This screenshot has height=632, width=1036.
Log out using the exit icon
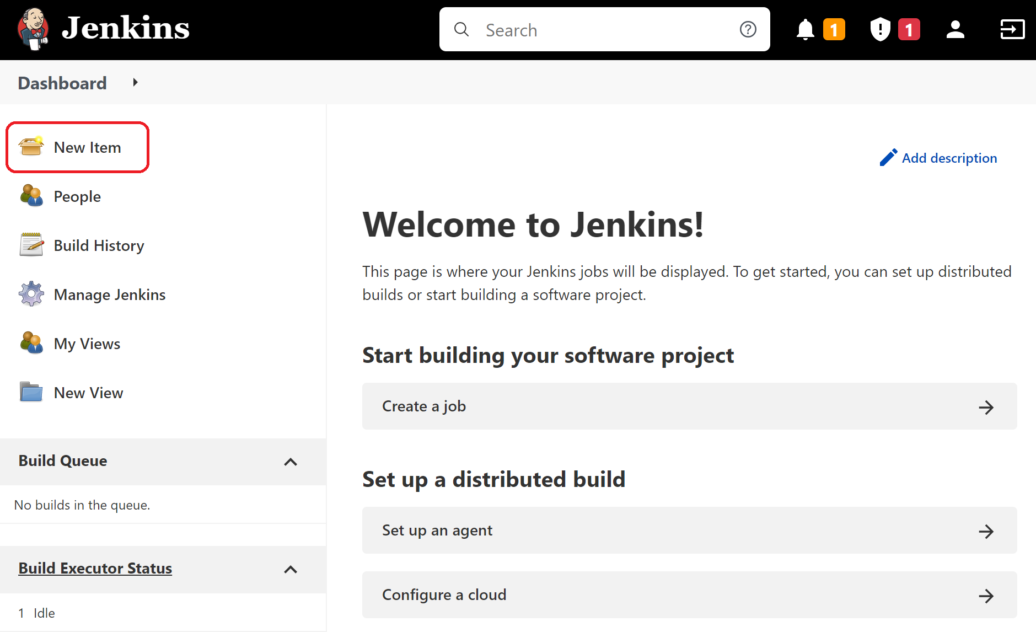click(1012, 29)
